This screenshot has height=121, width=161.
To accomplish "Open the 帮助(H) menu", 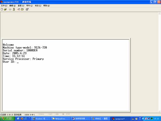I will pos(47,6).
